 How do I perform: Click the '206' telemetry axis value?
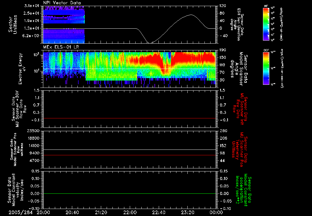pyautogui.click(x=223, y=138)
